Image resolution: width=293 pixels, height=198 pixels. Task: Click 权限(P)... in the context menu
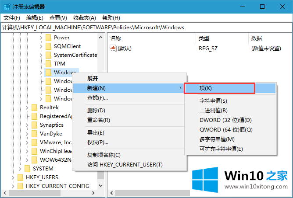coord(98,142)
